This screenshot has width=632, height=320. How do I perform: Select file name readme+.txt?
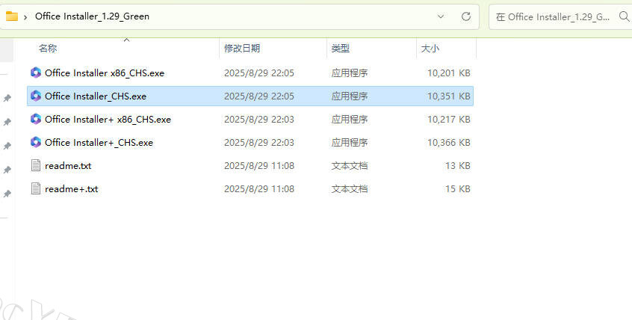[71, 189]
